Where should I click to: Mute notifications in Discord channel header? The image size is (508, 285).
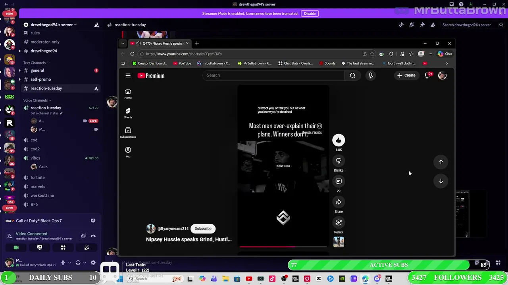click(x=412, y=25)
